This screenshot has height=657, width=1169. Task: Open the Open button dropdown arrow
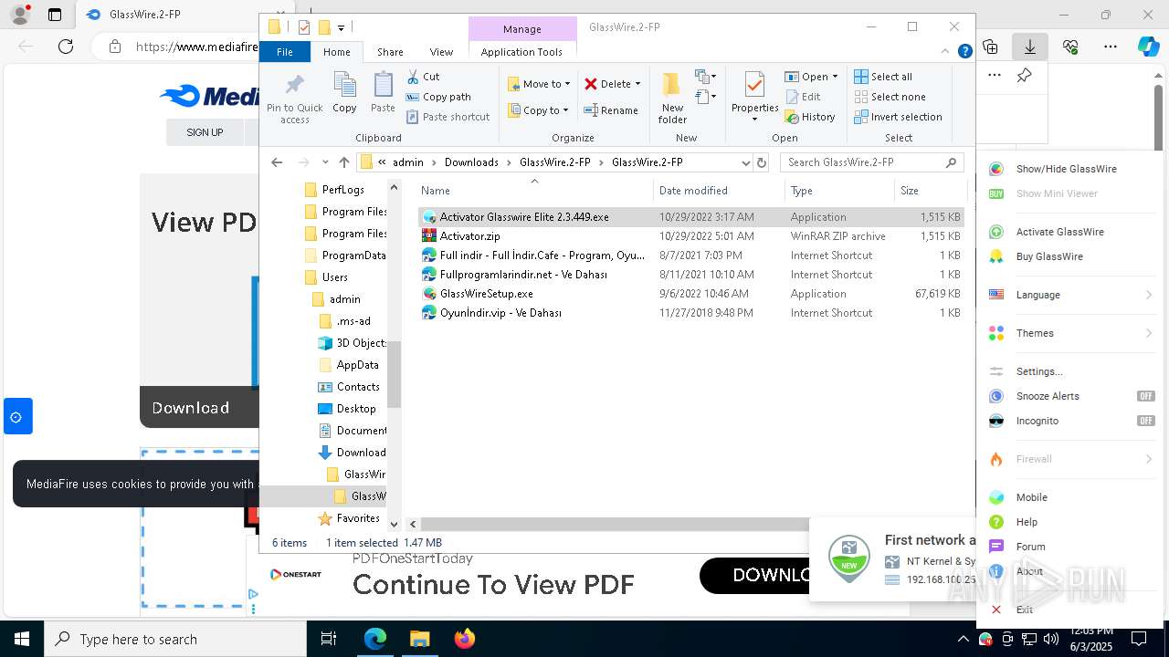(835, 77)
